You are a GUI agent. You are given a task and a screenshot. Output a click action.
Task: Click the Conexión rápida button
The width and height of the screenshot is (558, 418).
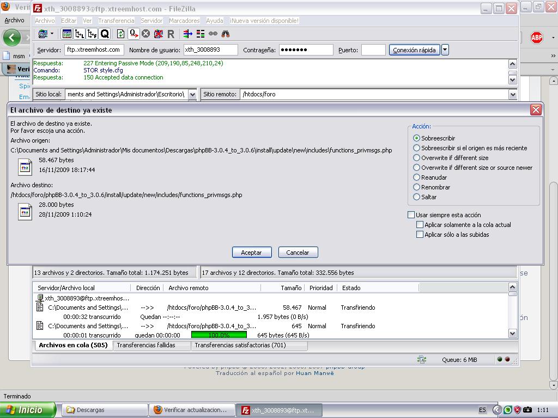click(415, 50)
